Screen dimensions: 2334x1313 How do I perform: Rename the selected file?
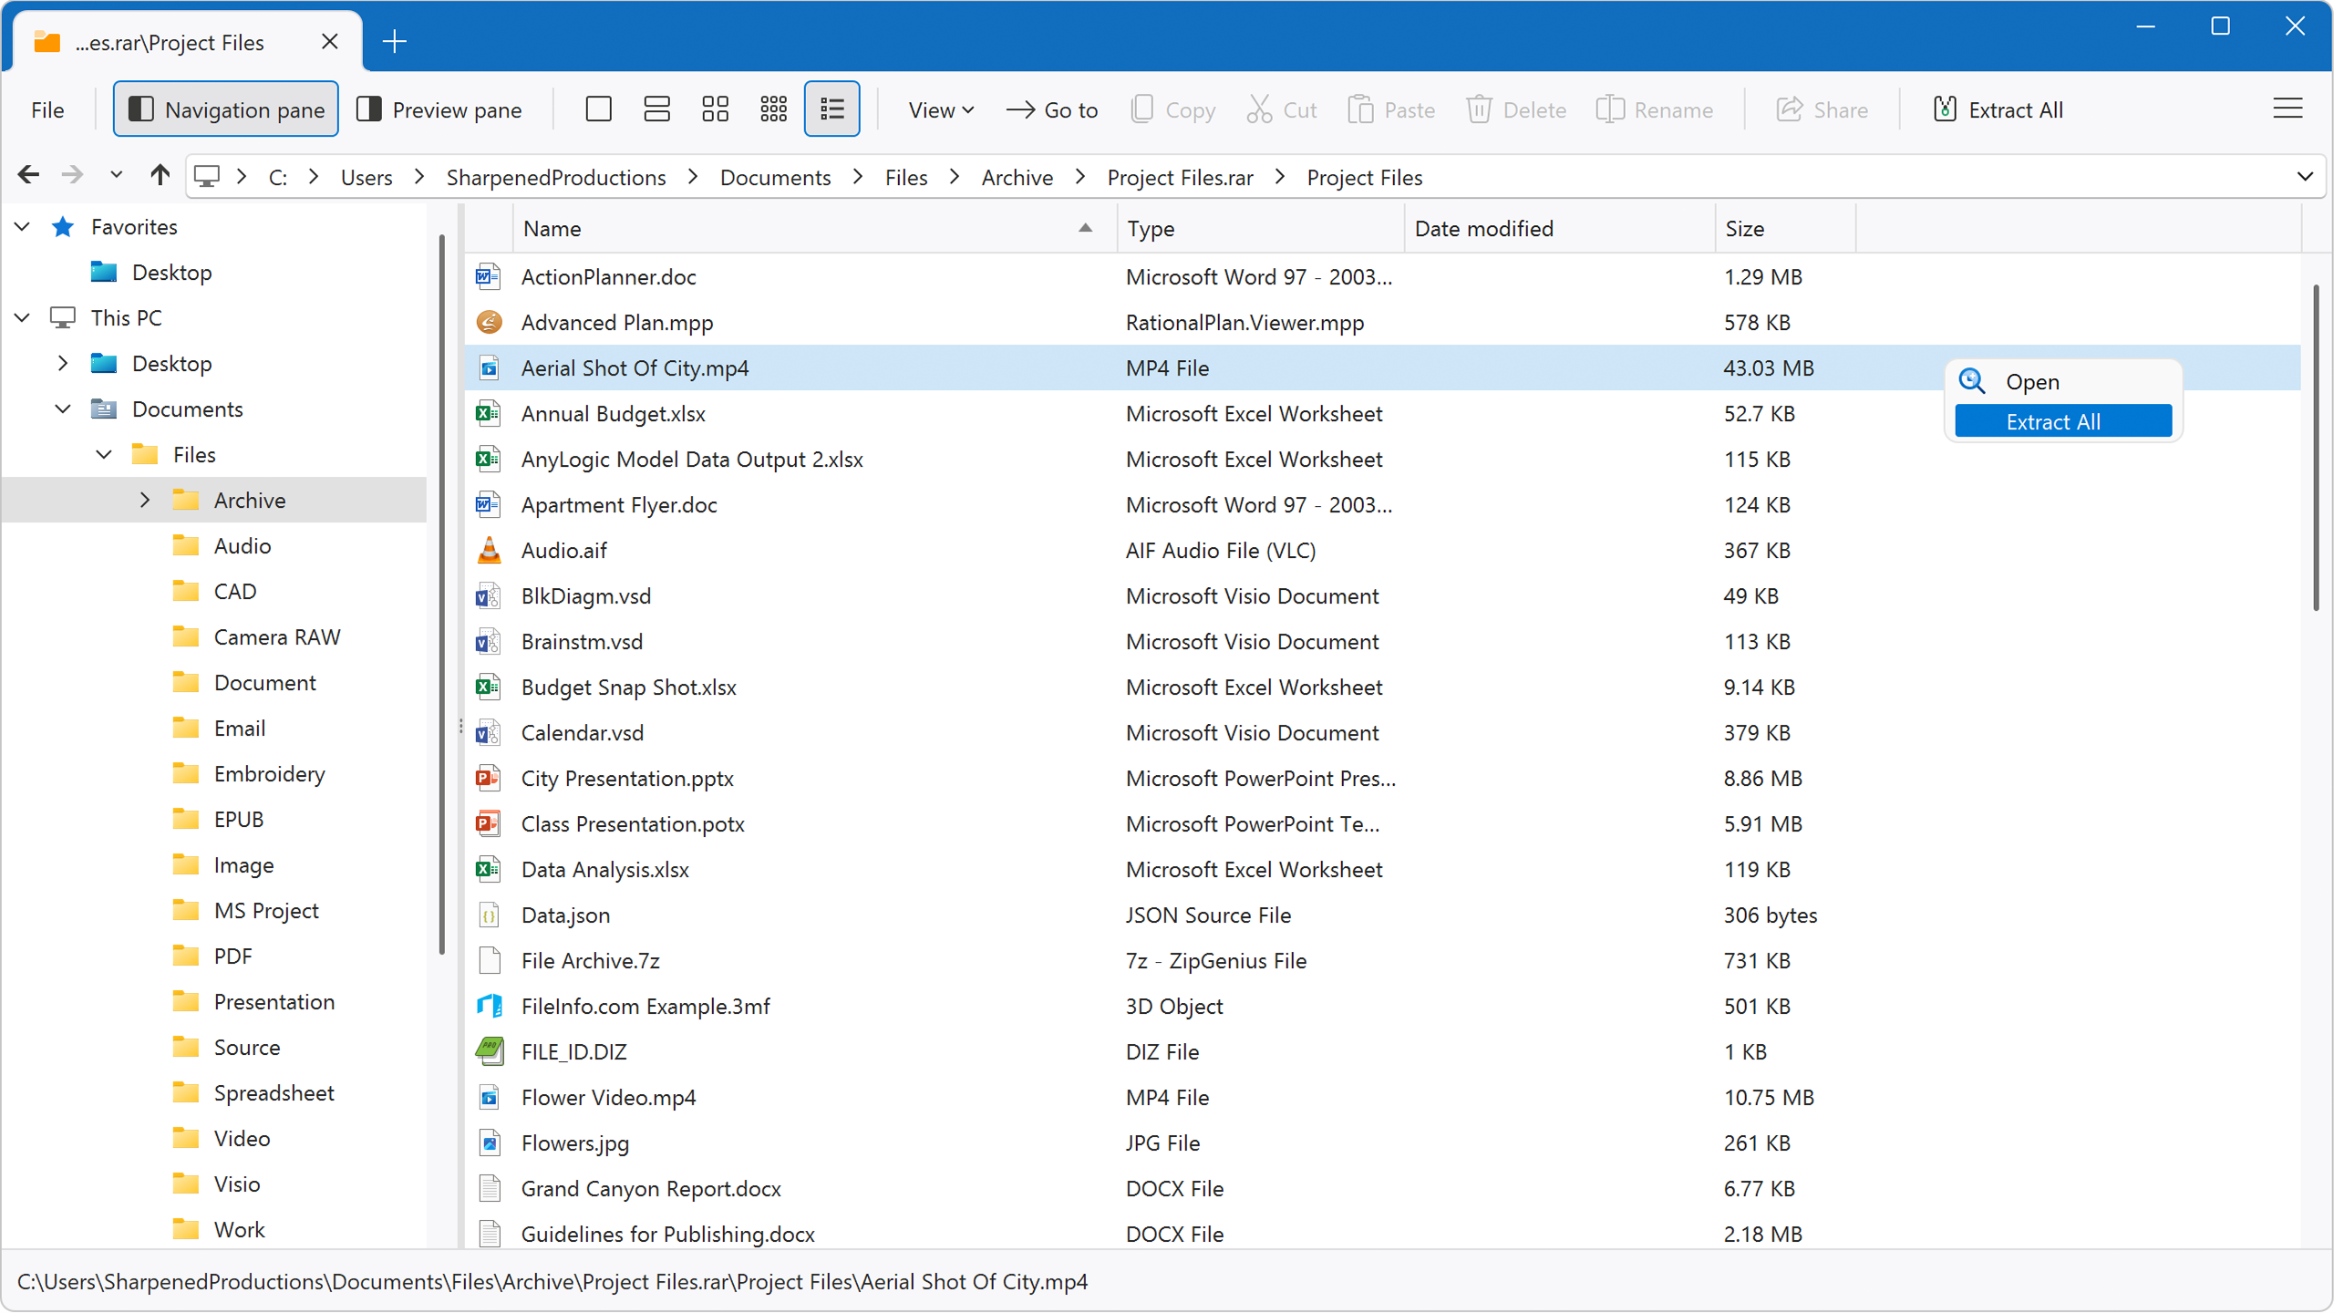[1657, 109]
